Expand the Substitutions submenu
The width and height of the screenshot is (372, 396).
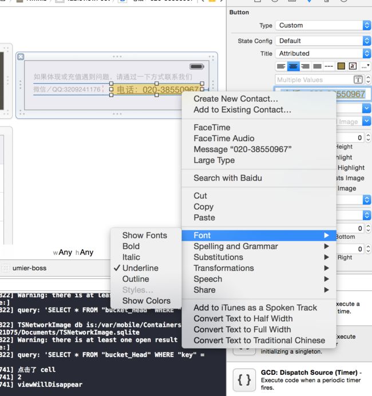259,257
